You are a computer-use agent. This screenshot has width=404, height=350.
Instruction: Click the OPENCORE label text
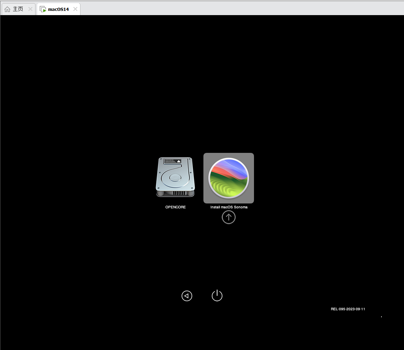pyautogui.click(x=175, y=207)
